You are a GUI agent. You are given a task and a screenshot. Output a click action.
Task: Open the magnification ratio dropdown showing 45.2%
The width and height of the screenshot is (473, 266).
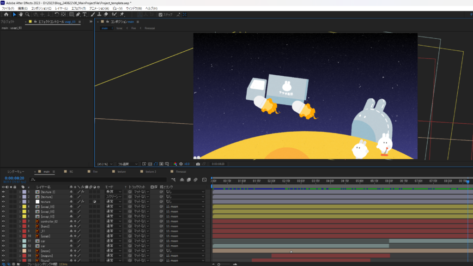tap(105, 164)
